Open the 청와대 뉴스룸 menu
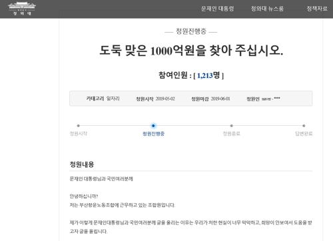 tap(267, 9)
